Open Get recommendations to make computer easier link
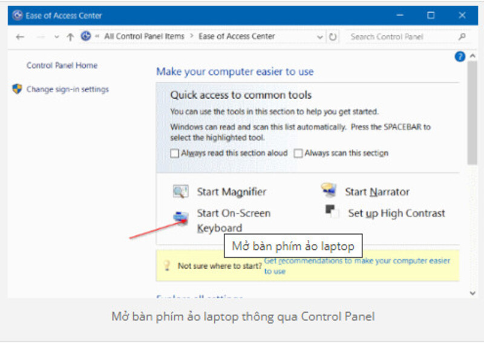Viewport: 484px width, 343px height. [357, 266]
